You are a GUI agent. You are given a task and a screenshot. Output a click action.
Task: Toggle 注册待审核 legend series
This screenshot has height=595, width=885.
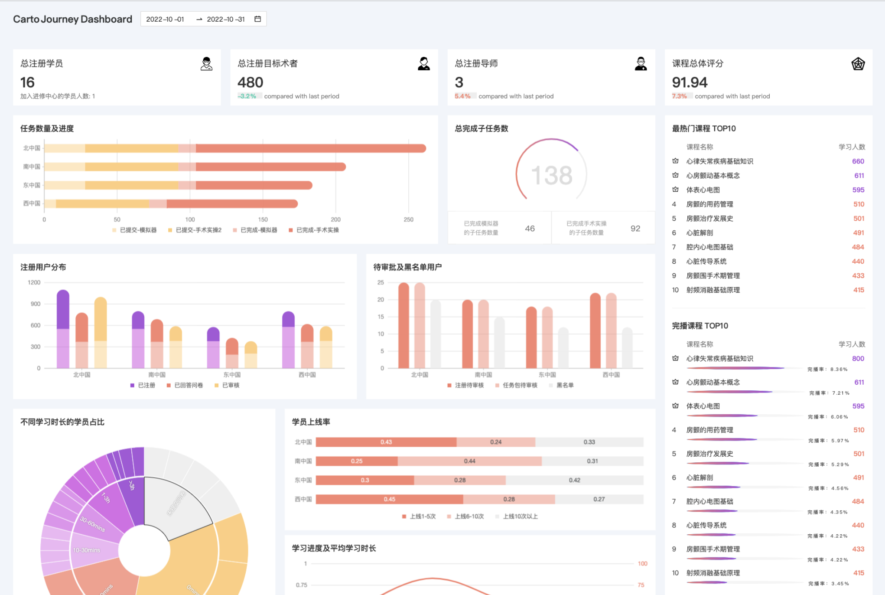[x=465, y=385]
